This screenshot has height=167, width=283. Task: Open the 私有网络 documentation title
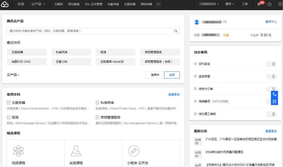pyautogui.click(x=107, y=103)
